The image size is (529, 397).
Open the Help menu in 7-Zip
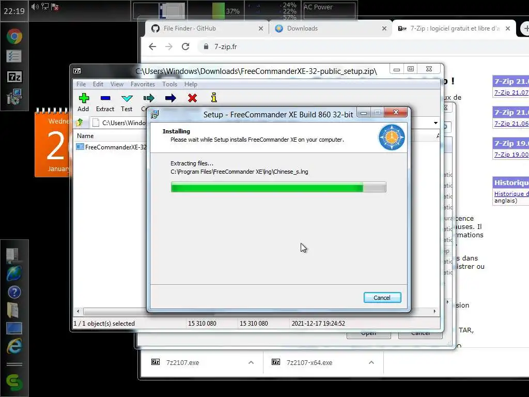[x=191, y=84]
